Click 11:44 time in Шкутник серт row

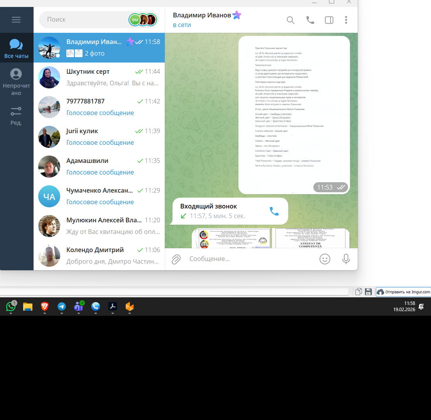[x=152, y=71]
